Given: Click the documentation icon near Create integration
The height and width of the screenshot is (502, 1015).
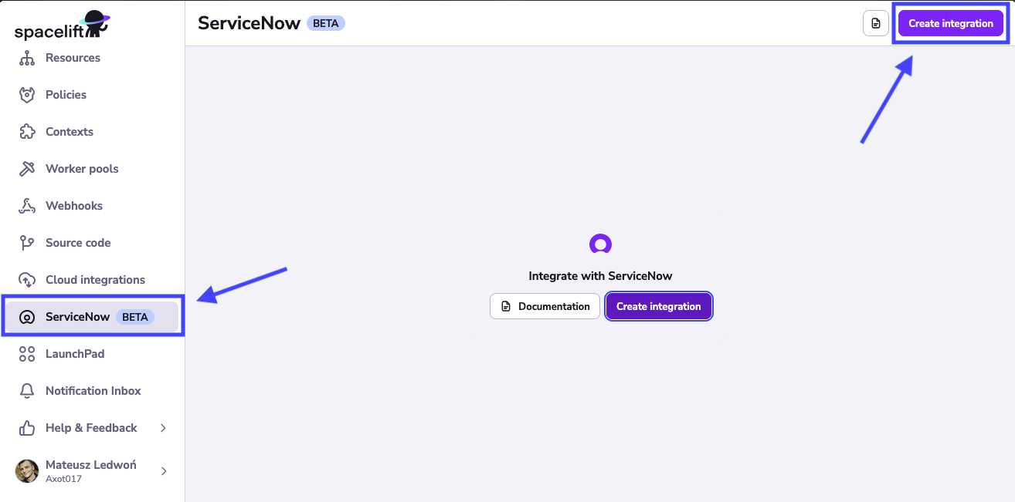Looking at the screenshot, I should tap(875, 23).
